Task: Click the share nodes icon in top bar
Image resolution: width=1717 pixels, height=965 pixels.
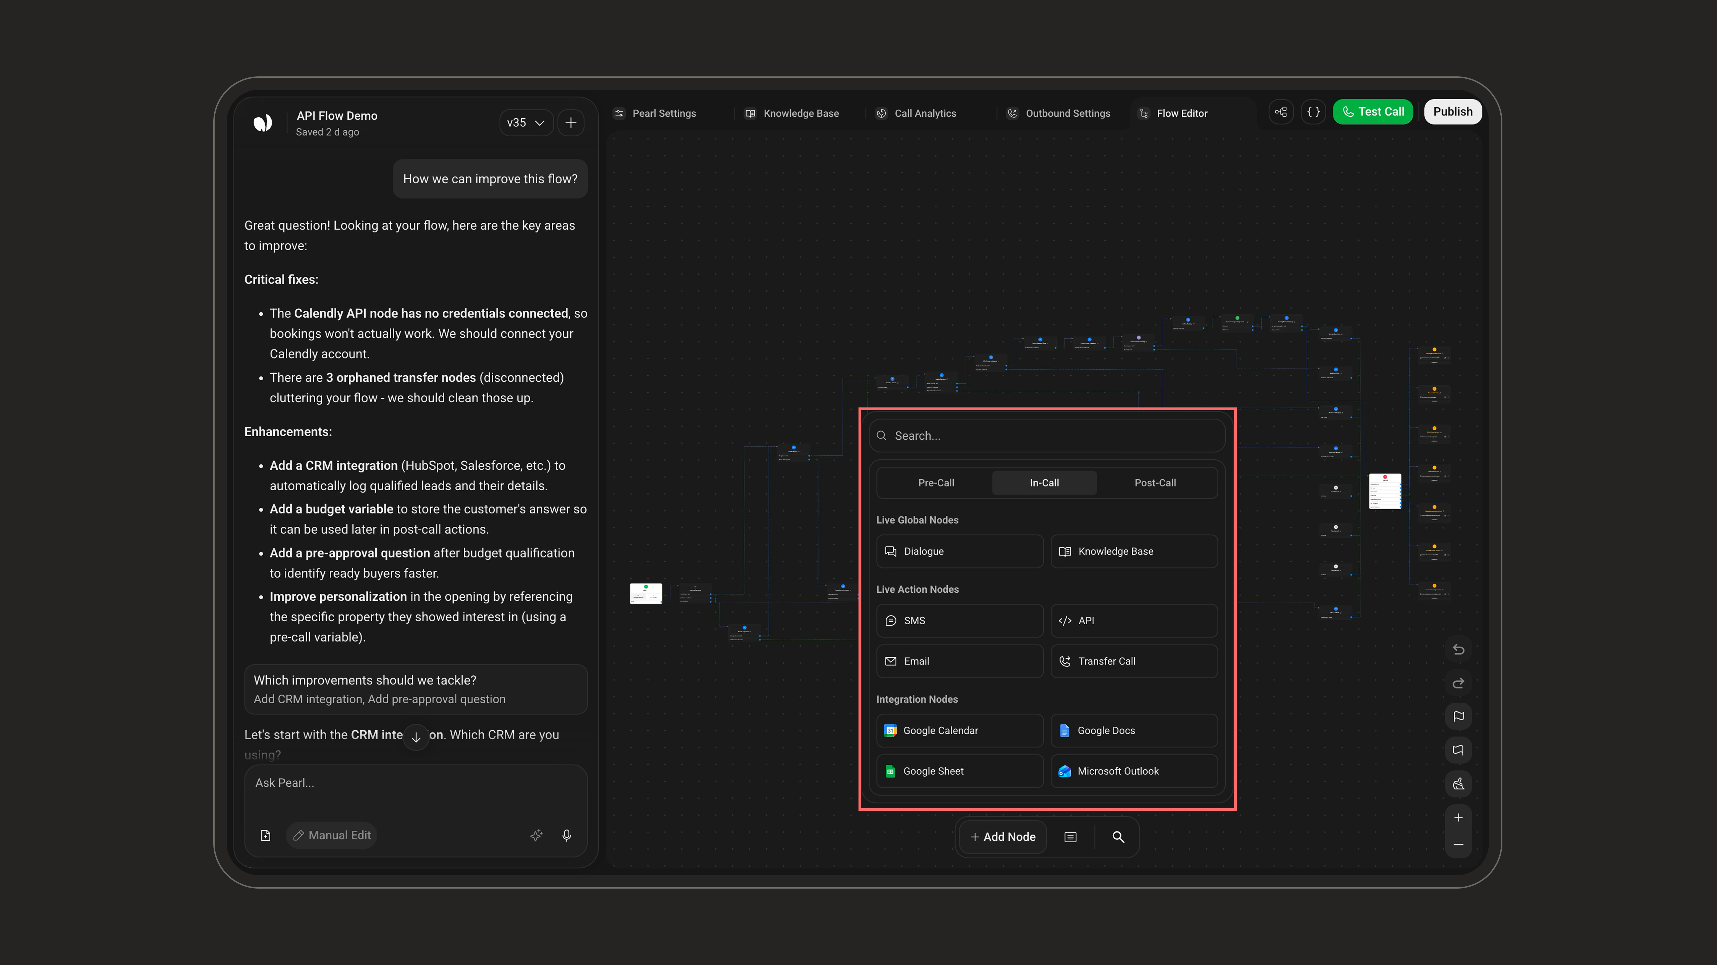Action: 1281,112
